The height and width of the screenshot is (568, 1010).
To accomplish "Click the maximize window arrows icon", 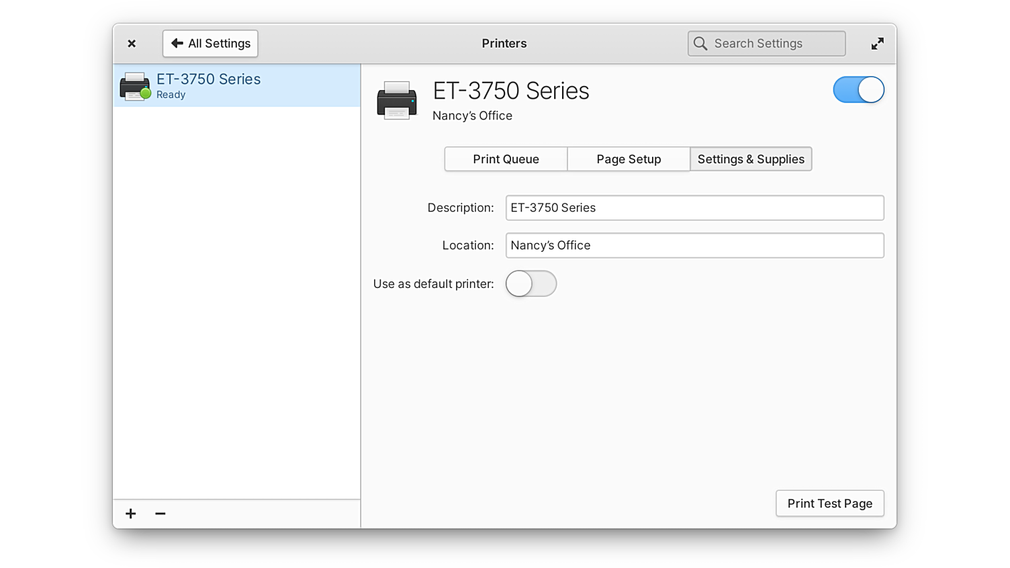I will [x=877, y=44].
